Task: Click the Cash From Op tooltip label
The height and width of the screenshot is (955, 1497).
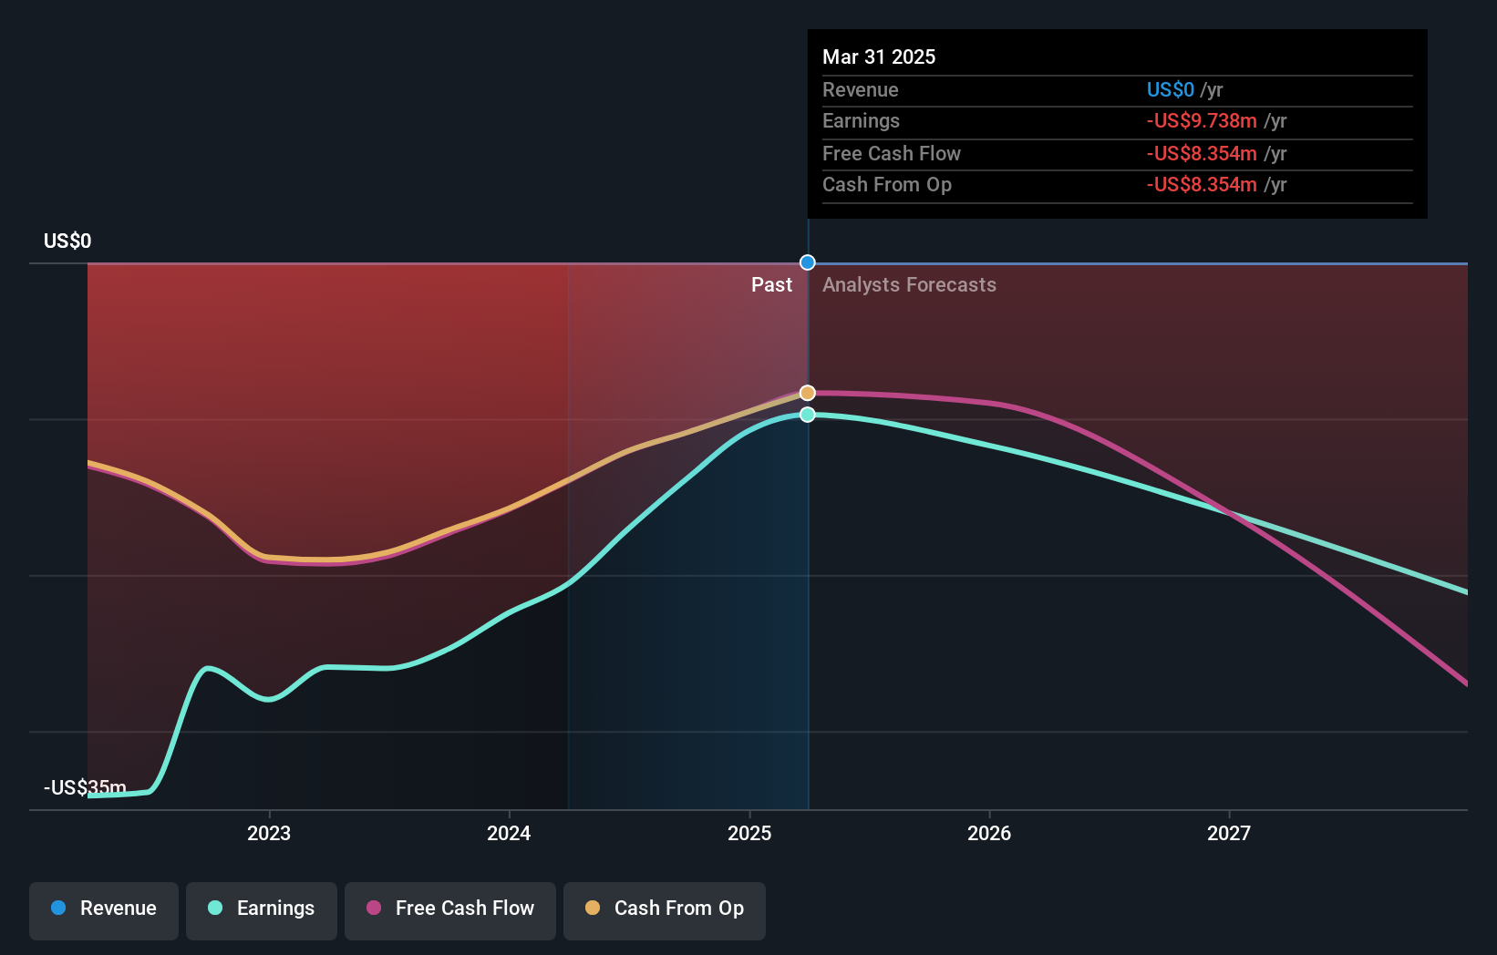Action: (887, 184)
